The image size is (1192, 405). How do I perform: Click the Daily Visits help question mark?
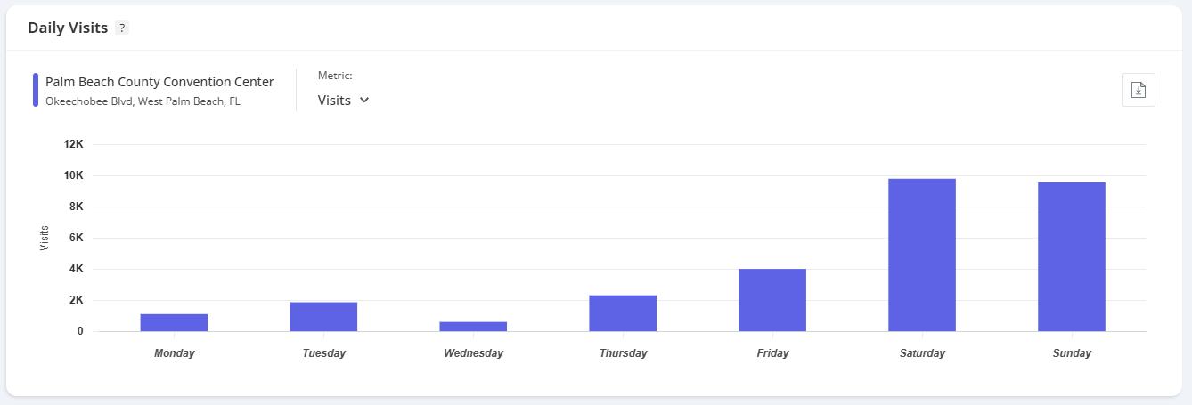coord(122,28)
